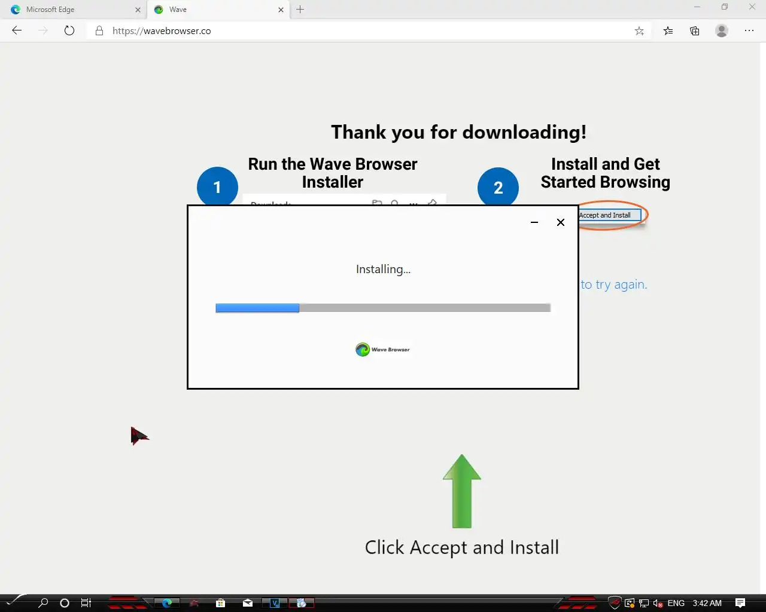Open the Action Center notifications icon

[x=740, y=602]
